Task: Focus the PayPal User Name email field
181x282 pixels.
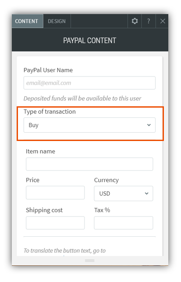Action: (89, 83)
